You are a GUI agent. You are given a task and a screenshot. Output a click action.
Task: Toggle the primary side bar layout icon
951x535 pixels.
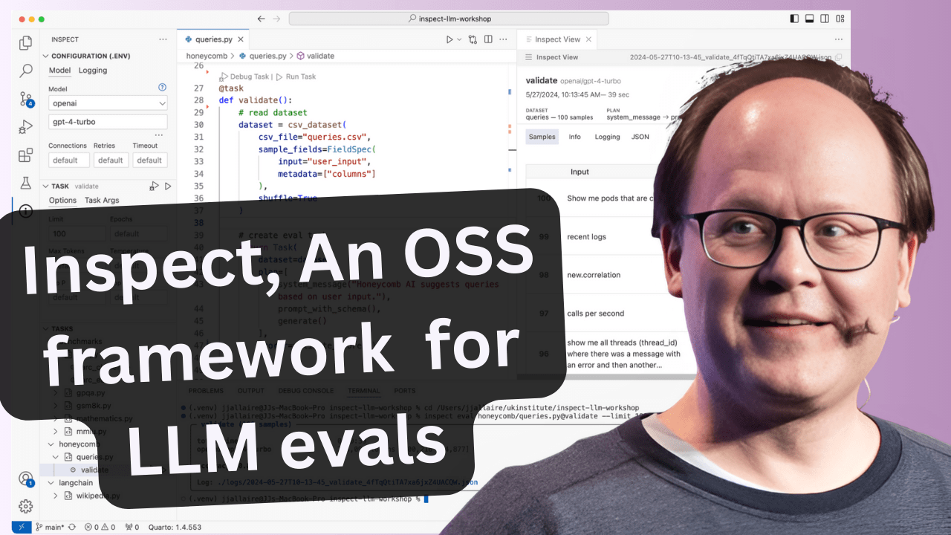click(x=795, y=19)
